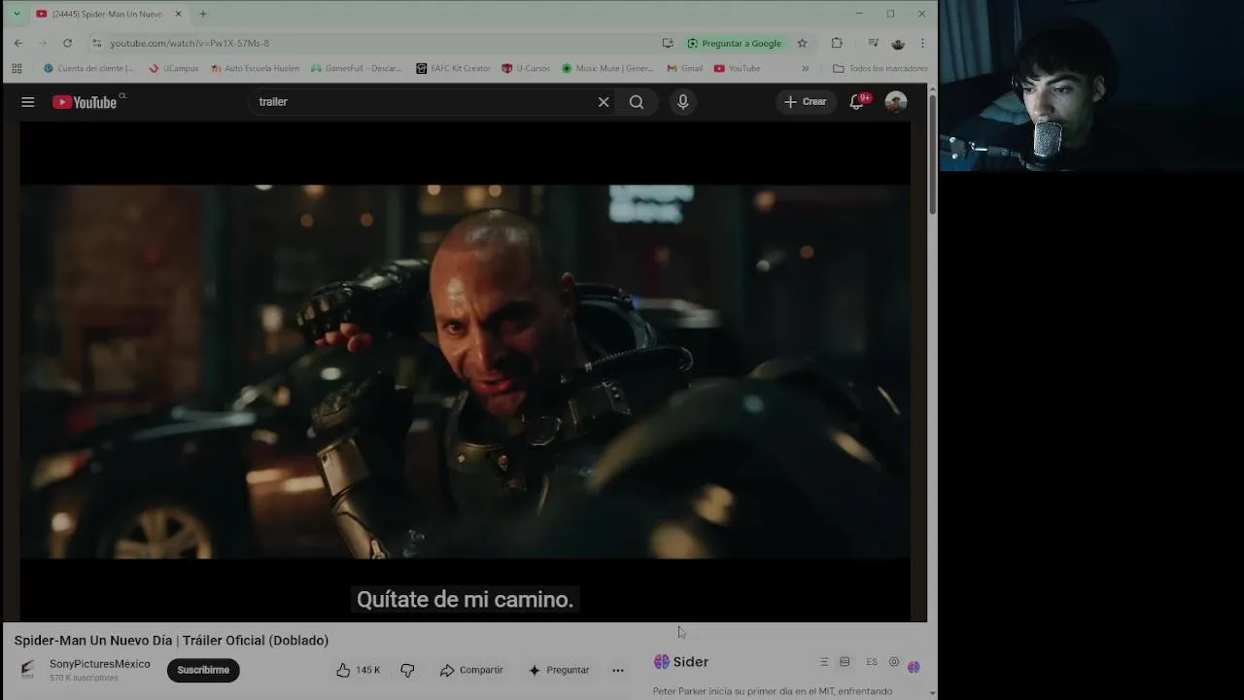
Task: Bookmark this page with the star
Action: pyautogui.click(x=802, y=43)
